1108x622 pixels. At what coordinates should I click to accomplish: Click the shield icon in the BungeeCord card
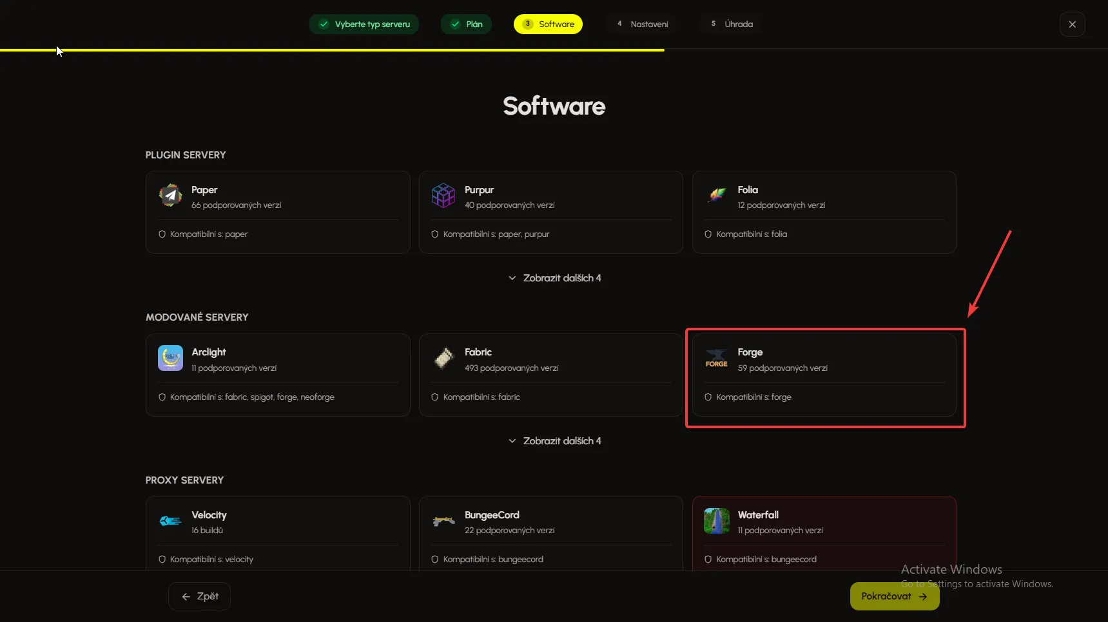[x=435, y=560]
